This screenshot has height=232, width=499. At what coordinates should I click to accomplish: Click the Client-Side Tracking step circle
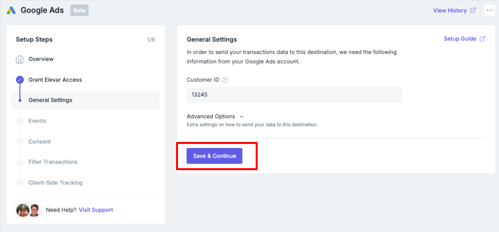point(20,183)
